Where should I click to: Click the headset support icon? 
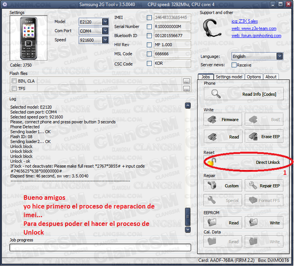pos(212,28)
